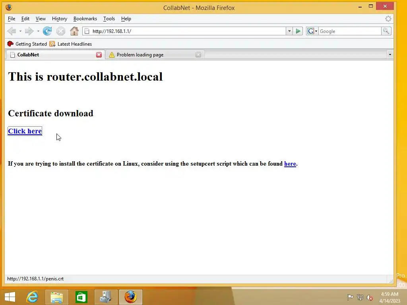Open the Back history dropdown arrow
This screenshot has width=407, height=305.
pos(20,31)
